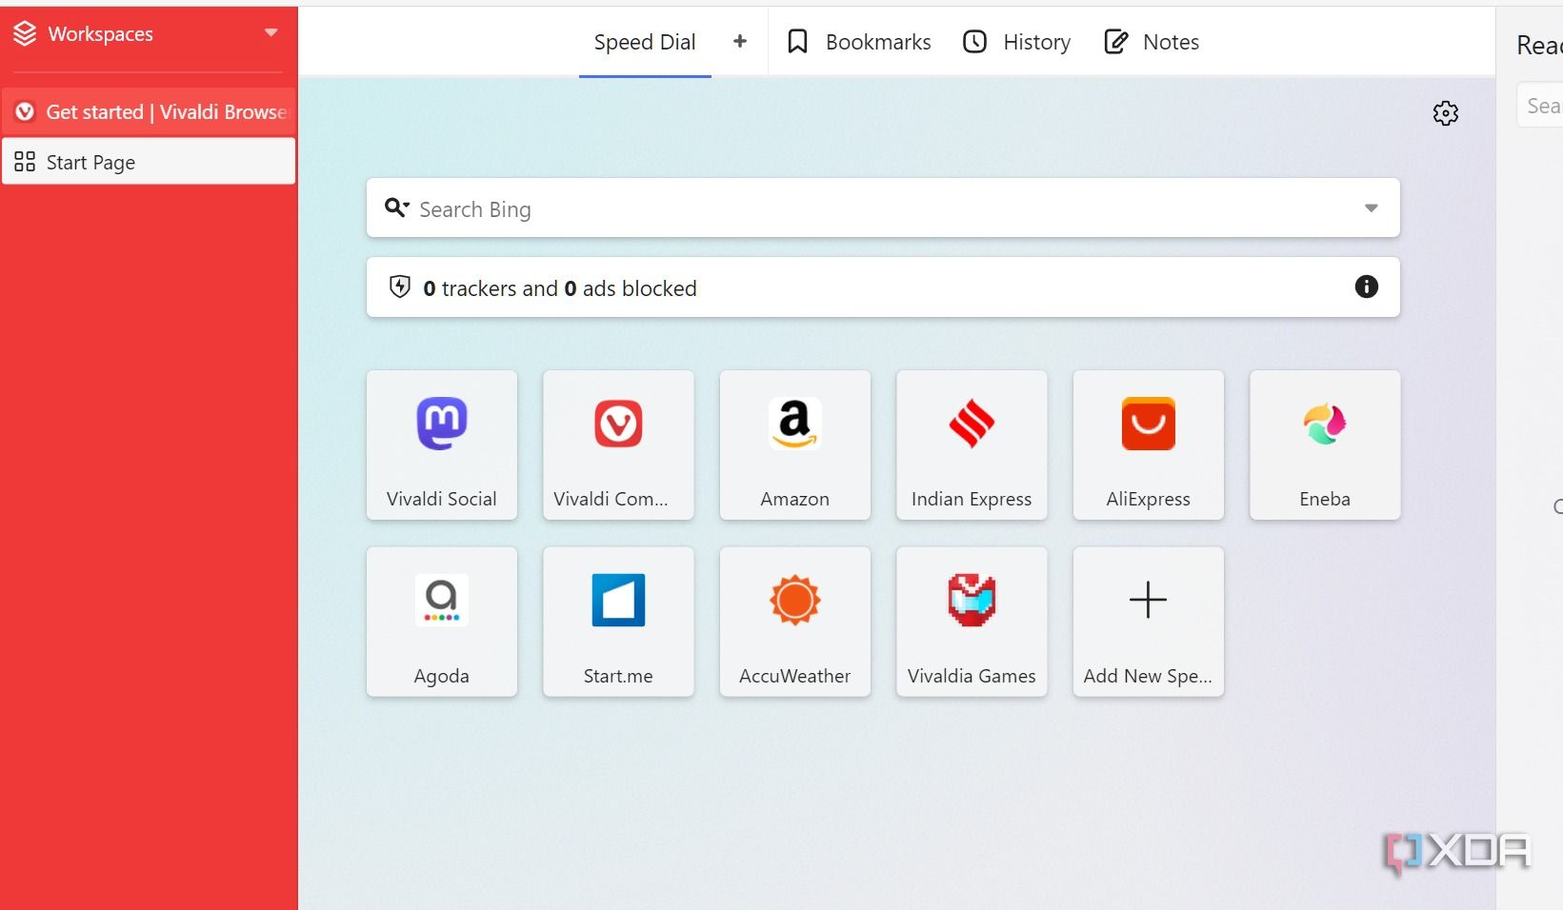
Task: Open the Amazon speed dial tile
Action: pyautogui.click(x=795, y=445)
